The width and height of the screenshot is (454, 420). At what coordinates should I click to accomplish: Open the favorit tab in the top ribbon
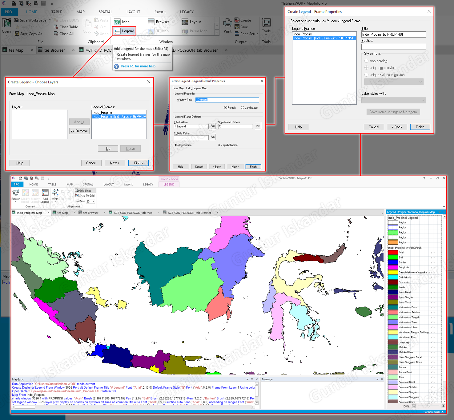[160, 12]
